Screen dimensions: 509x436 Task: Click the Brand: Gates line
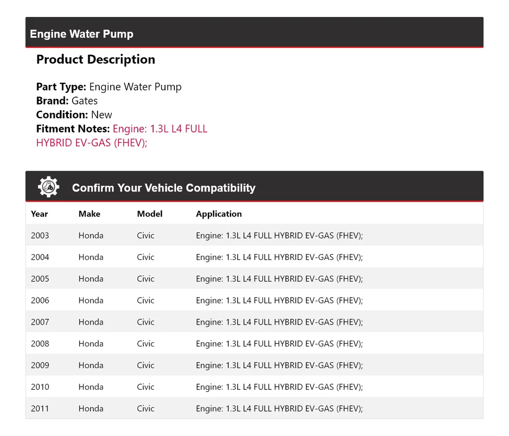coord(67,101)
